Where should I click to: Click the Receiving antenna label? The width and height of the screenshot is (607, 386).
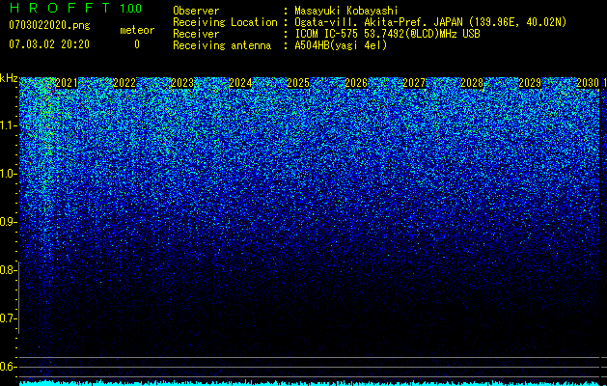222,45
